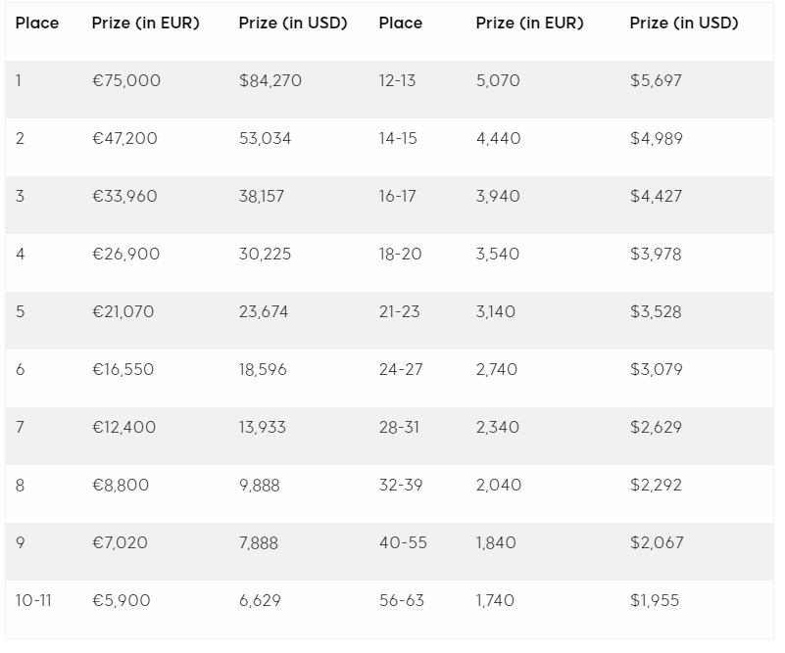This screenshot has height=653, width=785.
Task: Click the place range 56-63 cell
Action: click(x=402, y=601)
